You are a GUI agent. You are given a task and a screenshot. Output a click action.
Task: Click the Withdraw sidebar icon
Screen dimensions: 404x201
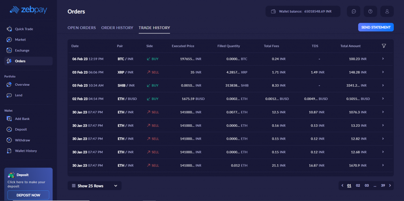(9, 140)
